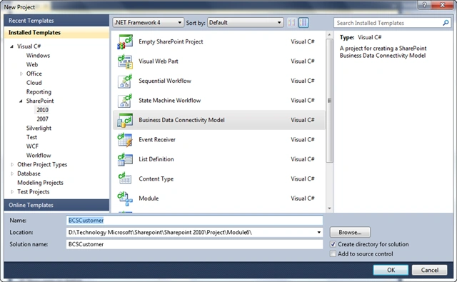Click the Visual Web Part template icon
The height and width of the screenshot is (282, 457).
[125, 61]
